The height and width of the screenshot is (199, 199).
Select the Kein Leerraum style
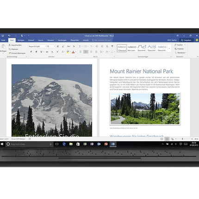[132, 48]
